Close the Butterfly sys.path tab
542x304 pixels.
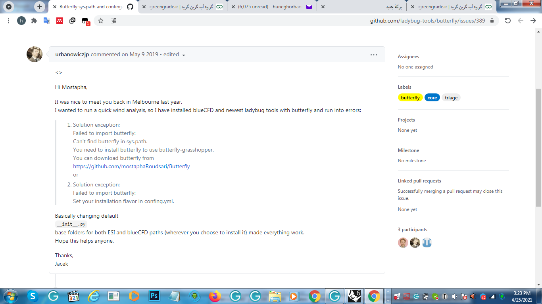click(x=54, y=7)
